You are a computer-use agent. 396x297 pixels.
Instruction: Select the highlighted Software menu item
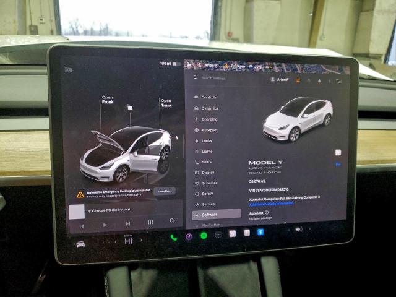216,215
